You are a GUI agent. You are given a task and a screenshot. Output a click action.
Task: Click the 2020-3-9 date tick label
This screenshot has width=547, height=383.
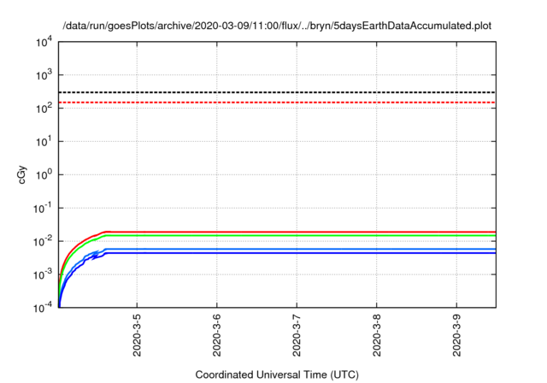point(456,335)
